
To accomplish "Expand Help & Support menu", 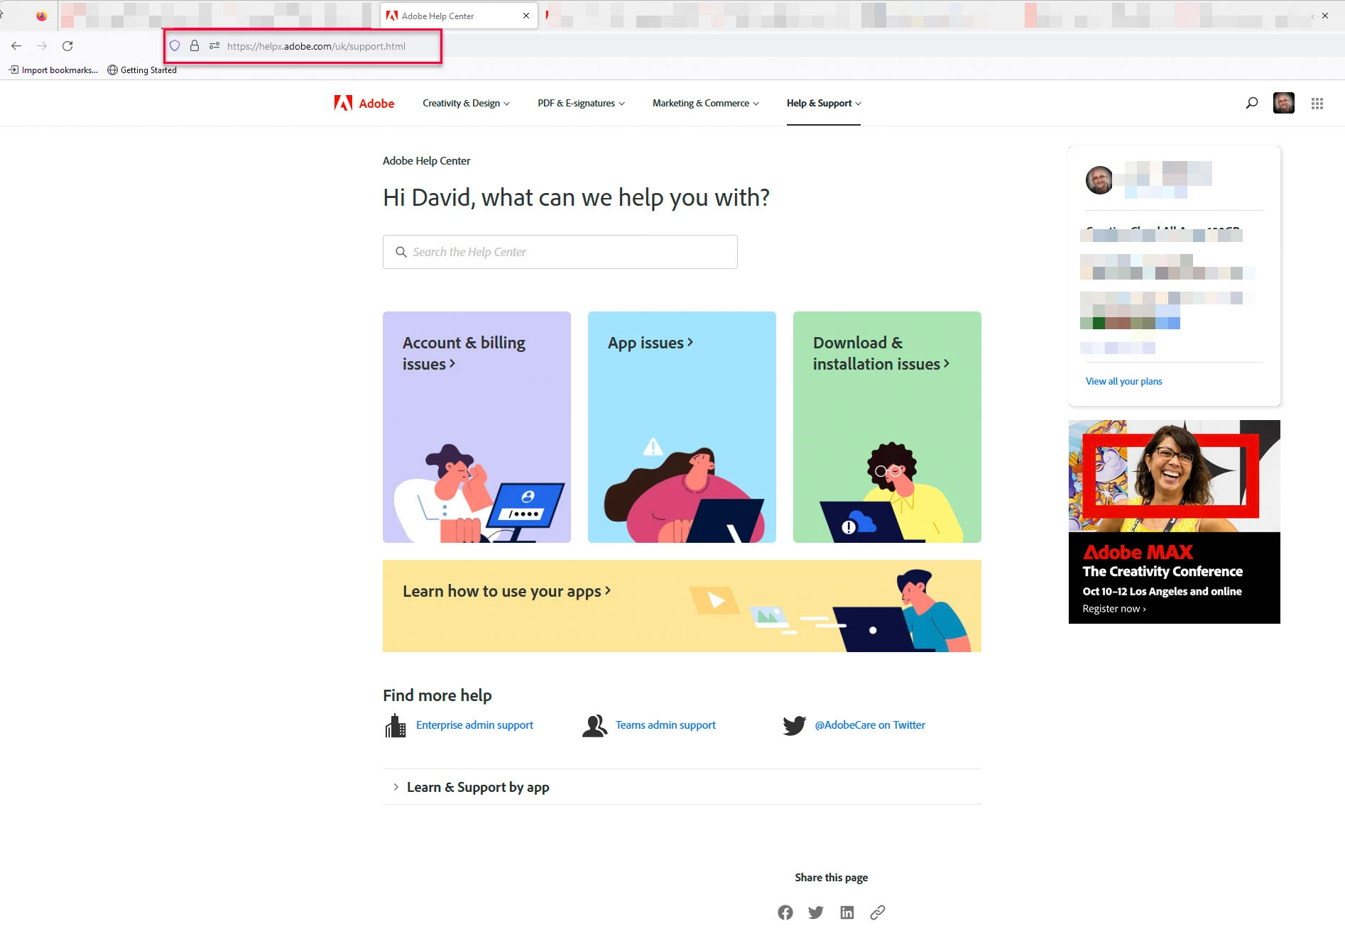I will [824, 104].
